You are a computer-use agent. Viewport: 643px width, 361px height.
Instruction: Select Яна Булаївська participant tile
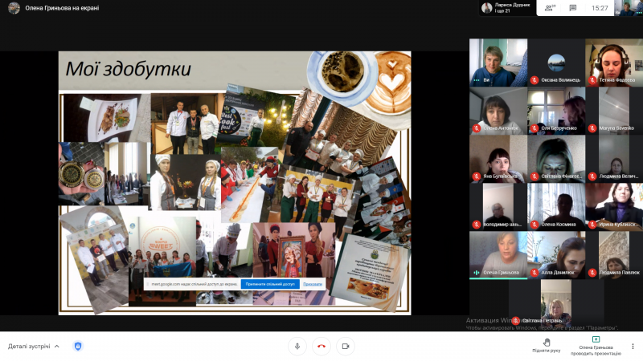pyautogui.click(x=498, y=159)
